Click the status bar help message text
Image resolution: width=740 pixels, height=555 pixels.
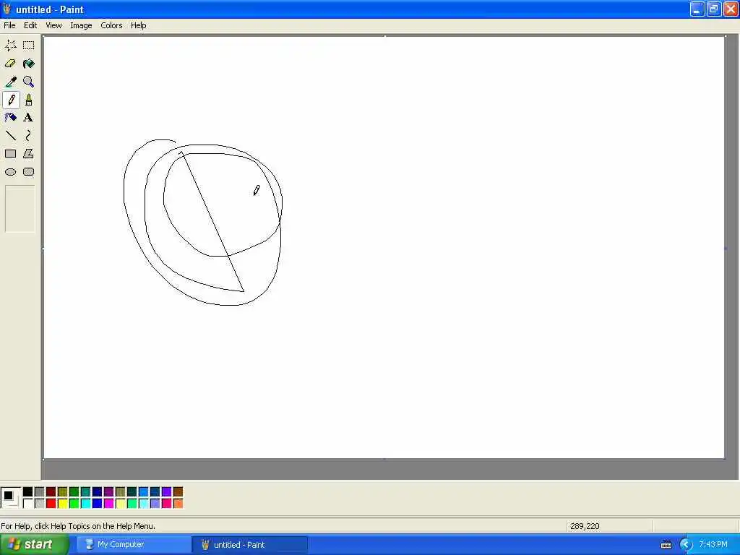[x=78, y=526]
